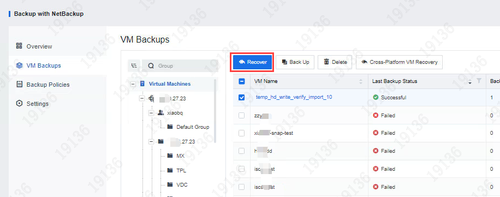Click the TPL folder icon
The width and height of the screenshot is (500, 197).
[170, 170]
